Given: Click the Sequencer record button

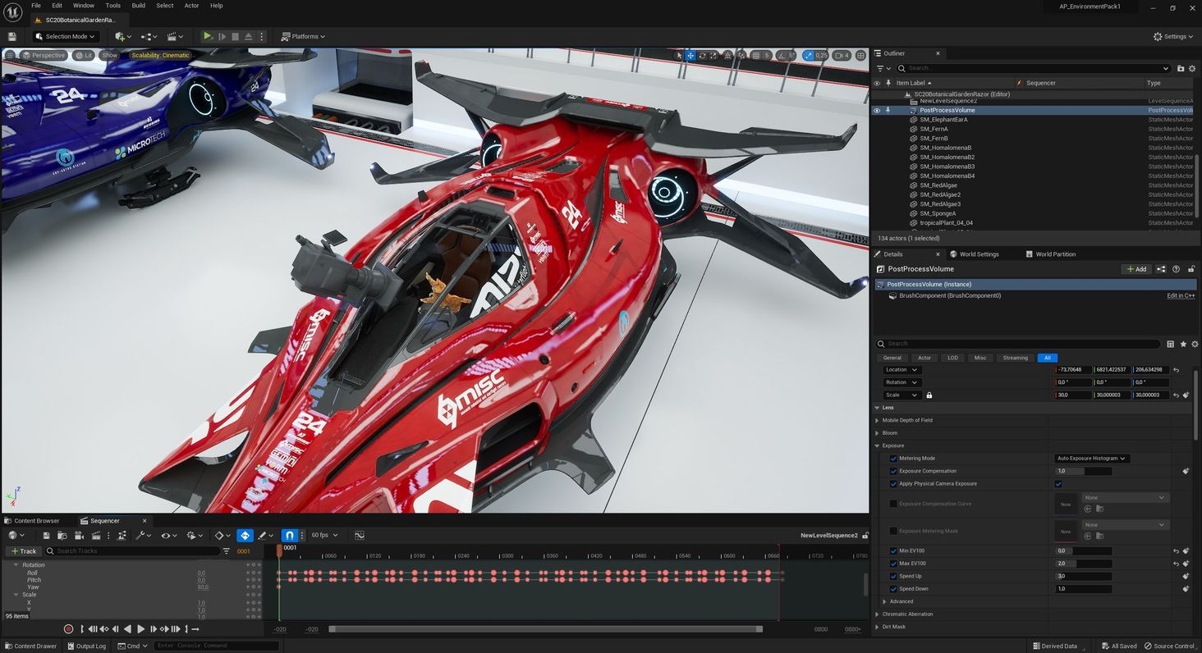Looking at the screenshot, I should (x=68, y=629).
